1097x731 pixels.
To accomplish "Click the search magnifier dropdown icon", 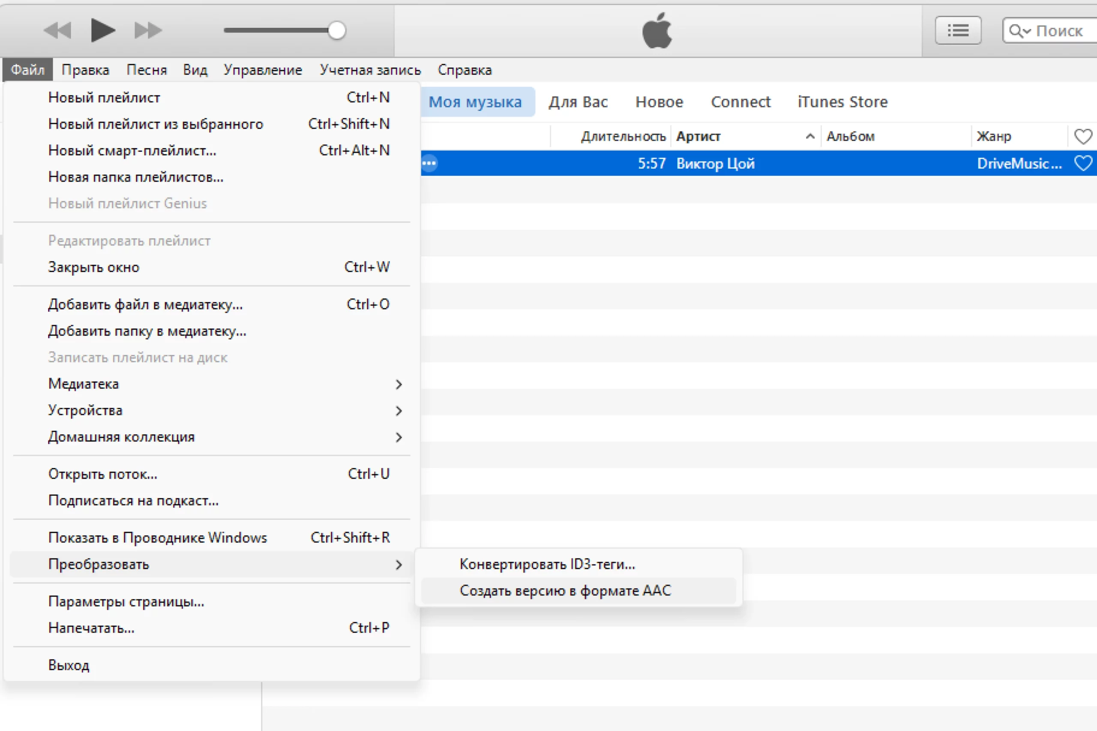I will [1019, 31].
